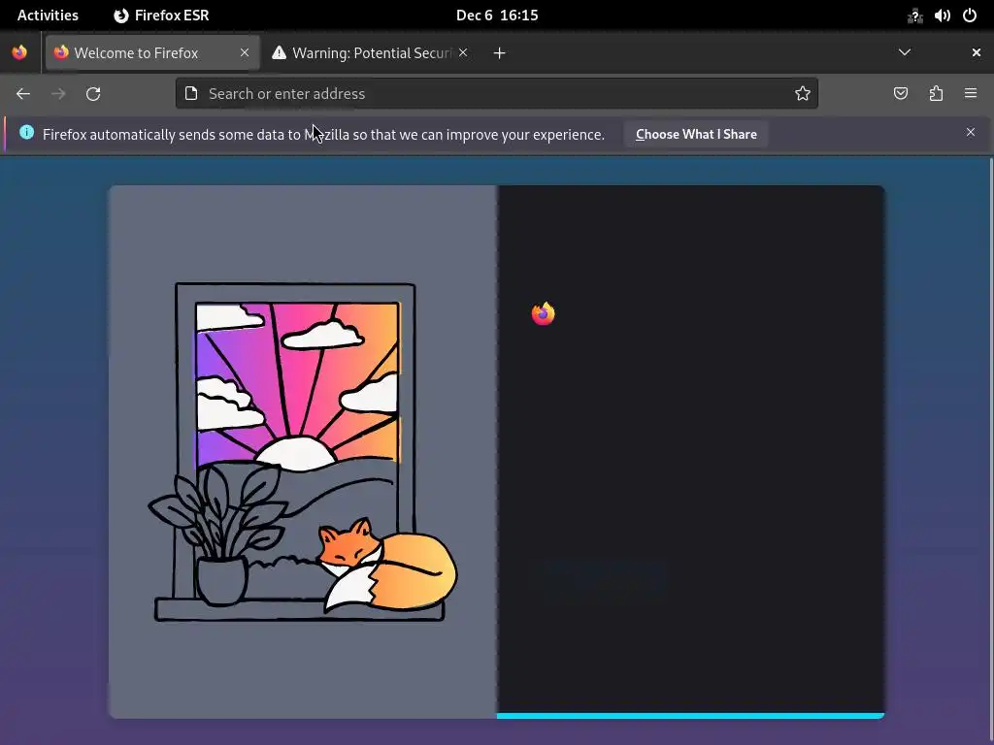Click the volume speaker icon in the top bar
Screen dimensions: 994x745
pyautogui.click(x=942, y=16)
